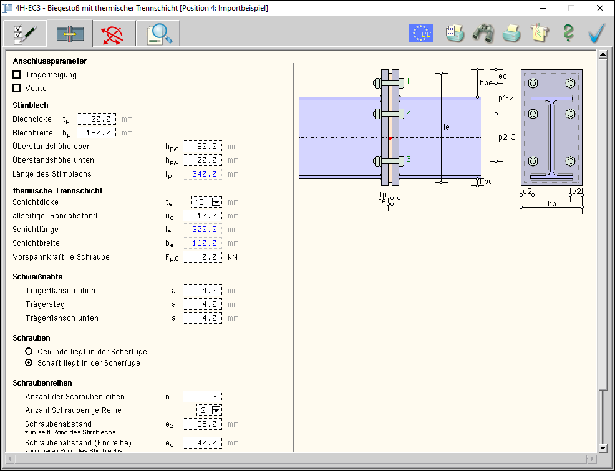Open the Schichtdicke dropdown

[216, 202]
